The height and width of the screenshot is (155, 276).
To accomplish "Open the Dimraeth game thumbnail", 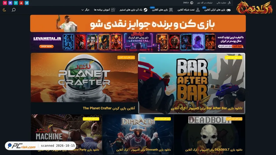I will coord(138,135).
